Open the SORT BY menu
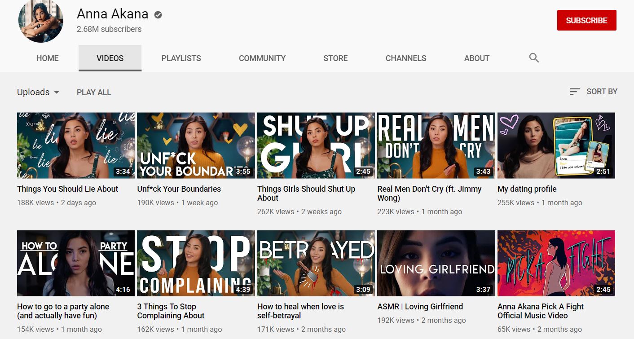Screen dimensions: 634x339 pyautogui.click(x=594, y=92)
